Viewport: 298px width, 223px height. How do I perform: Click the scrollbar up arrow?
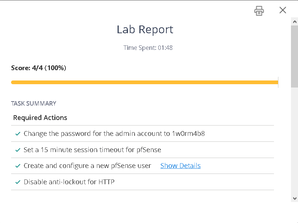294,22
